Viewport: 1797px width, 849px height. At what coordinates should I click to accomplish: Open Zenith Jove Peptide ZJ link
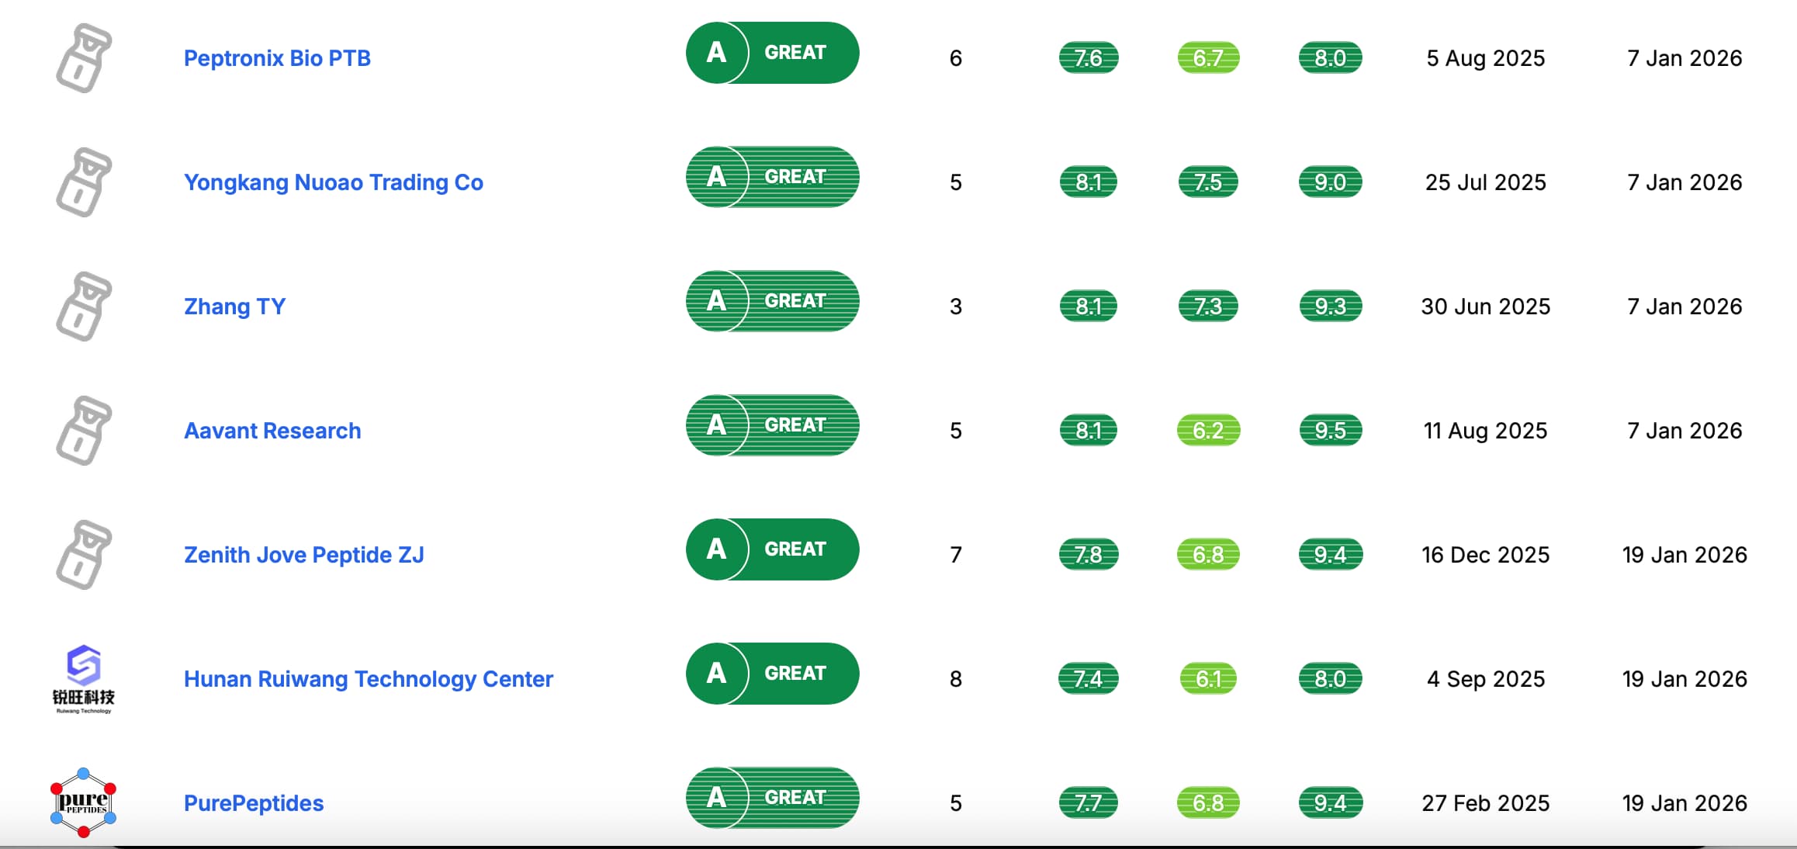click(303, 555)
